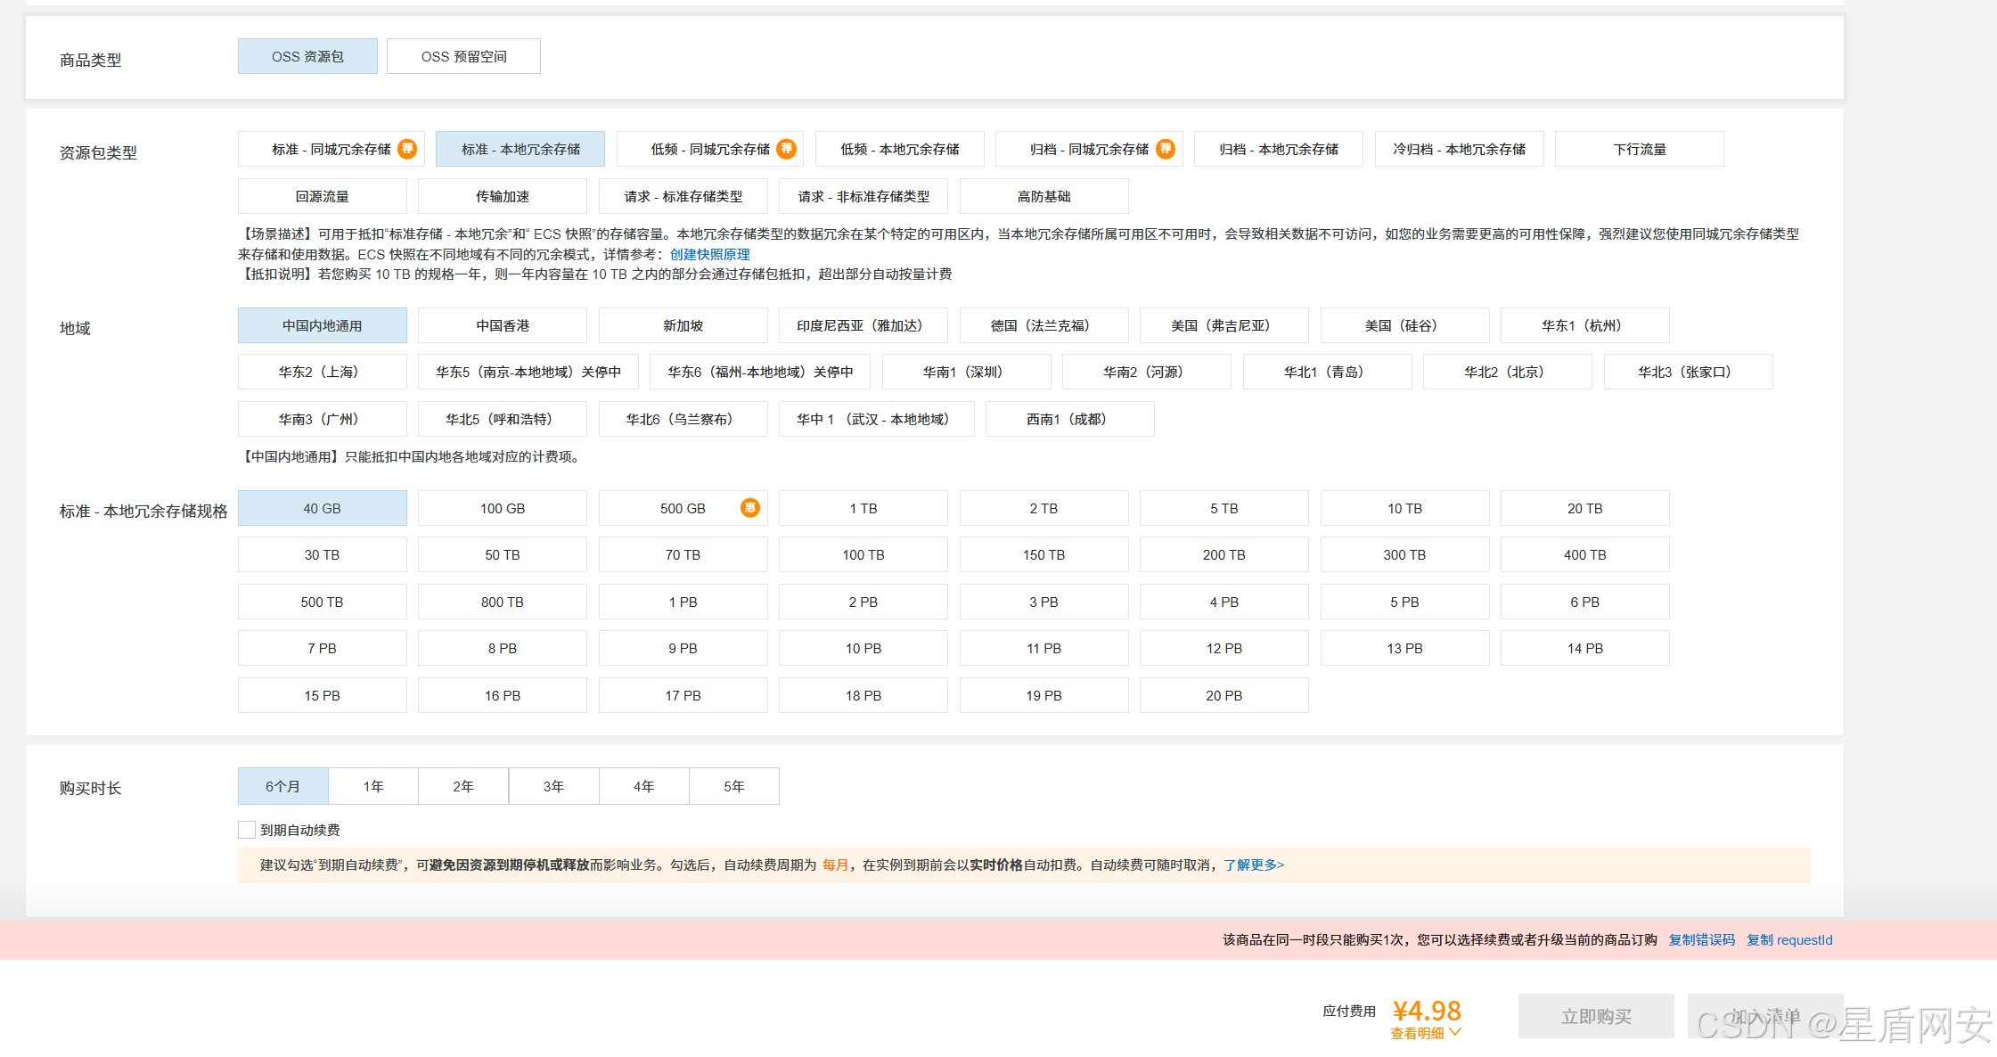This screenshot has height=1057, width=1997.
Task: Click recommended badge on 标准-同城冗余存储
Action: (407, 149)
